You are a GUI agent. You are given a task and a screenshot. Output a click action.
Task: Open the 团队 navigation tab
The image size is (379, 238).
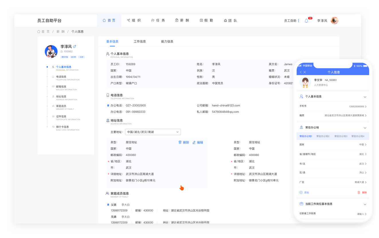(230, 20)
